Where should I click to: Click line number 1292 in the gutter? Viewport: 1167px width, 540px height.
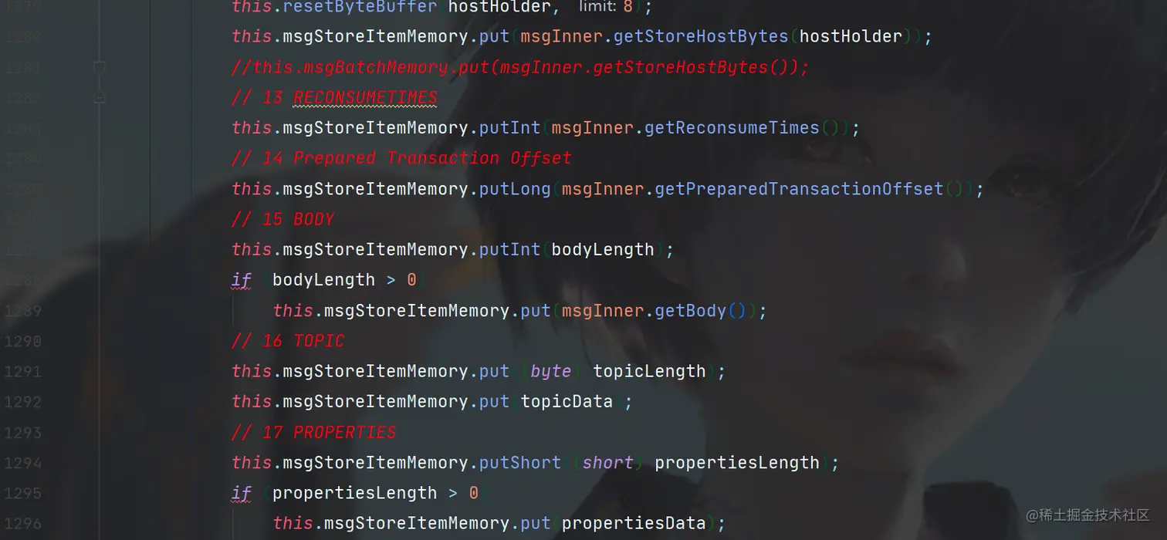[22, 402]
